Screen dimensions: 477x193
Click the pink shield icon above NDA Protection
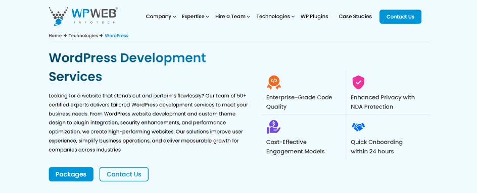pos(358,82)
